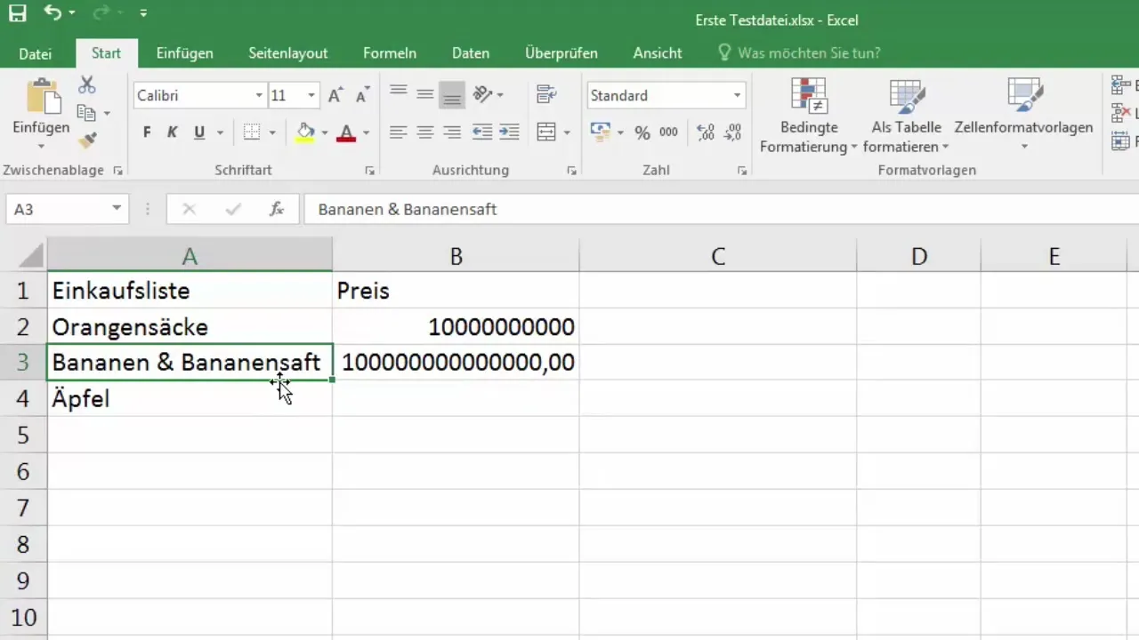
Task: Open the Standard number format dropdown
Action: point(737,96)
